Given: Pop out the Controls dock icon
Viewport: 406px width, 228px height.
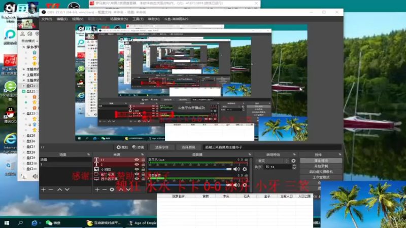Looking at the screenshot, I should point(340,155).
